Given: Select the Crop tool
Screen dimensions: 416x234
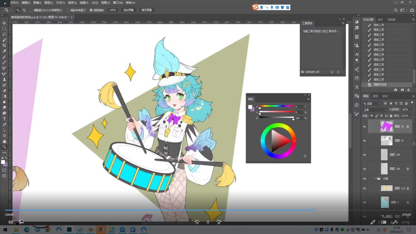Looking at the screenshot, I should pos(4,45).
